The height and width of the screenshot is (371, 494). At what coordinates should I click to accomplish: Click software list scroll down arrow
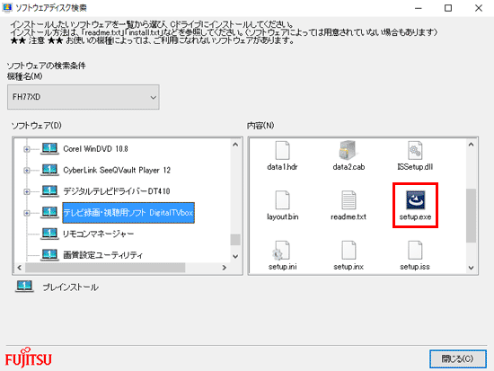pyautogui.click(x=235, y=256)
